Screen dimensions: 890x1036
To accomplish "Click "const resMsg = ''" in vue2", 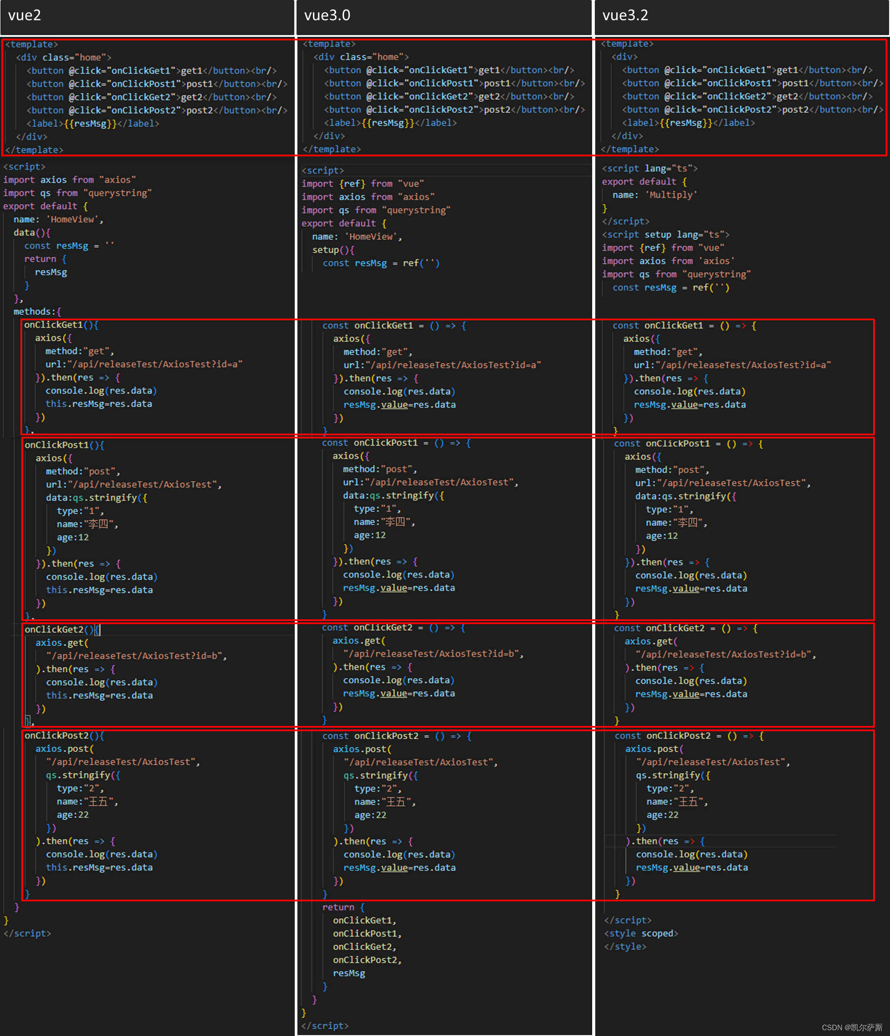I will (69, 246).
